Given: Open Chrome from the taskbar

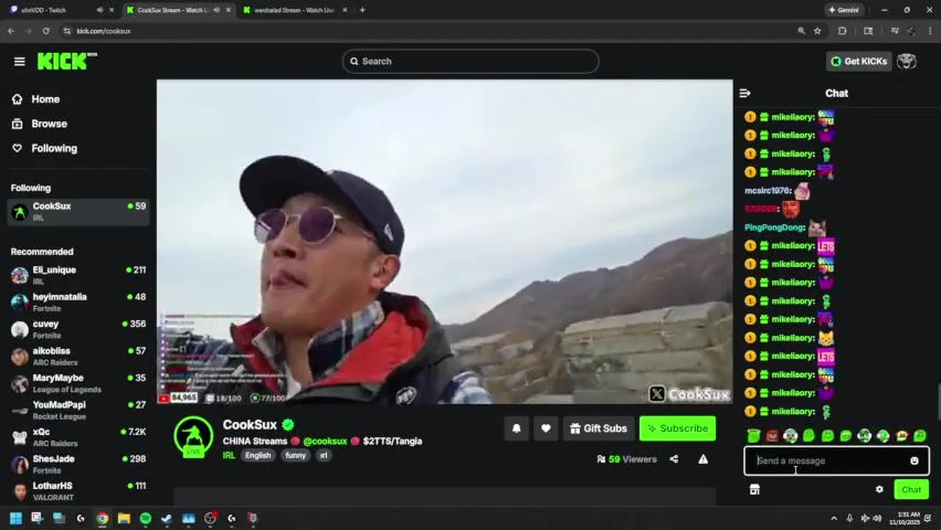Looking at the screenshot, I should pyautogui.click(x=102, y=518).
